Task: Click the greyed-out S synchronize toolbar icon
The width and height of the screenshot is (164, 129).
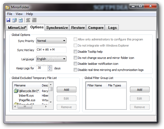Action: click(28, 20)
